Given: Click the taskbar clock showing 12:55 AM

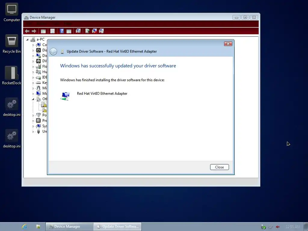Looking at the screenshot, I should tap(293, 227).
